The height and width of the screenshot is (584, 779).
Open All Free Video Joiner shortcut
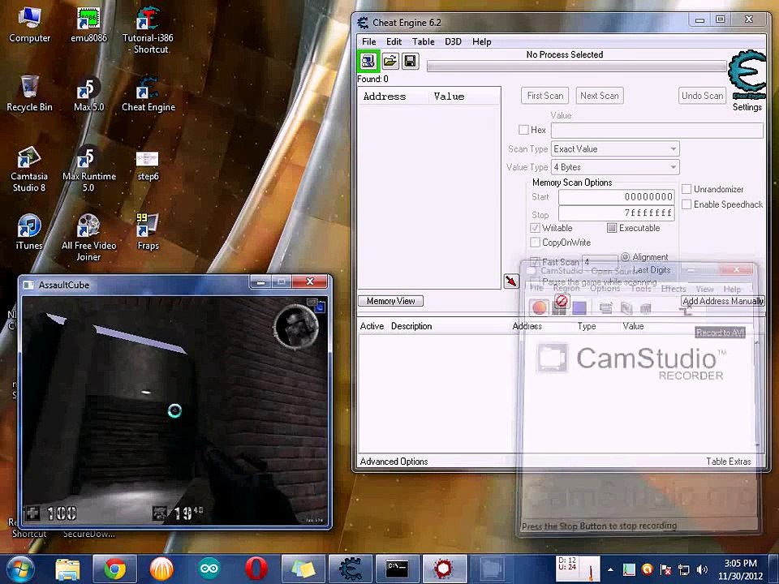coord(88,238)
